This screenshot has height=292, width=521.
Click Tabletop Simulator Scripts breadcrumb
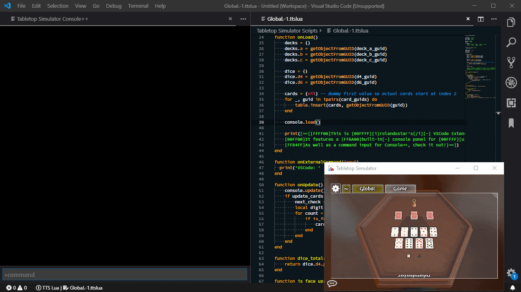[x=287, y=31]
